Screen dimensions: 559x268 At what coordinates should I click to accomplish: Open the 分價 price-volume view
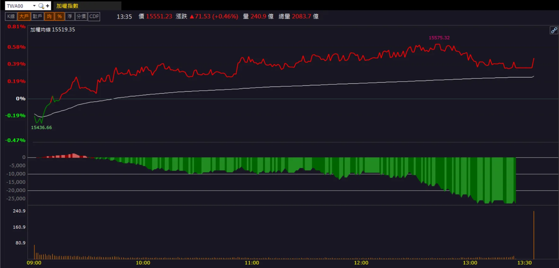pos(81,16)
